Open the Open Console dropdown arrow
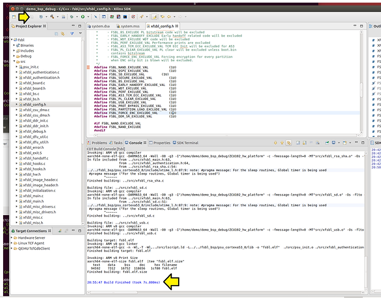Image resolution: width=381 pixels, height=298 pixels. pos(350,143)
